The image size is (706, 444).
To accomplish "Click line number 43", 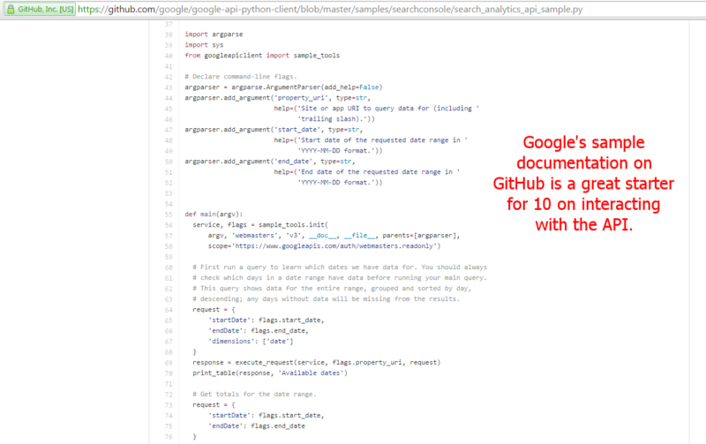I will coord(169,87).
